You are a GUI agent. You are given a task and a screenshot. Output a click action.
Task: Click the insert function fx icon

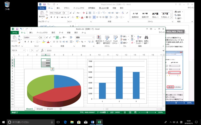click(x=42, y=50)
